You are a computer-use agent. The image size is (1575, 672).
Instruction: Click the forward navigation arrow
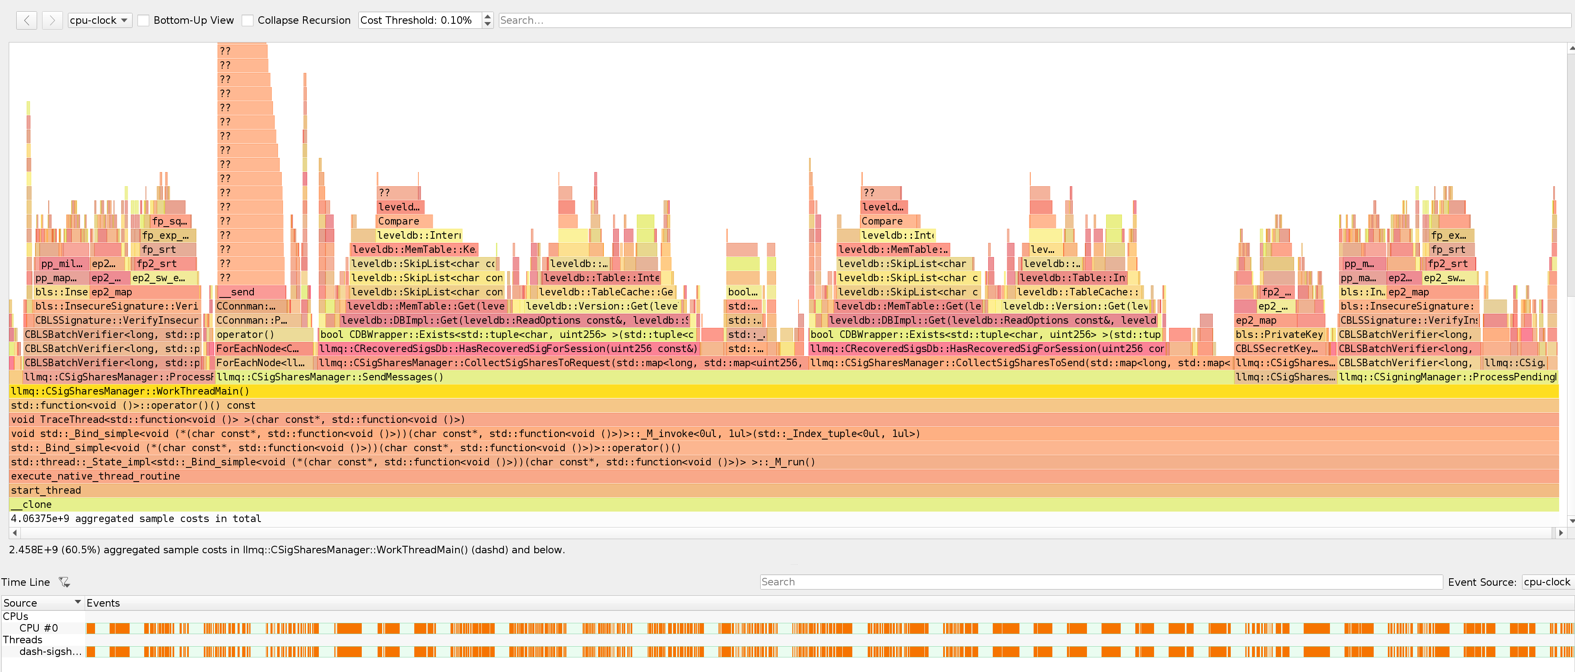(x=53, y=20)
